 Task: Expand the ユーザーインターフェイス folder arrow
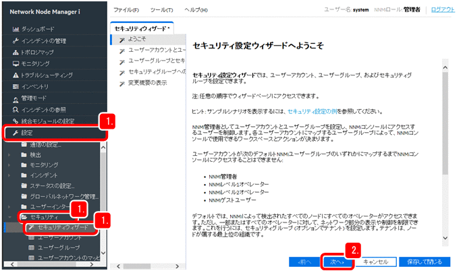9,206
